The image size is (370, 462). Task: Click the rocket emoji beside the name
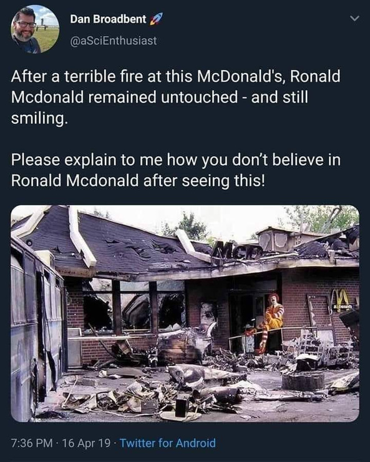[x=156, y=20]
